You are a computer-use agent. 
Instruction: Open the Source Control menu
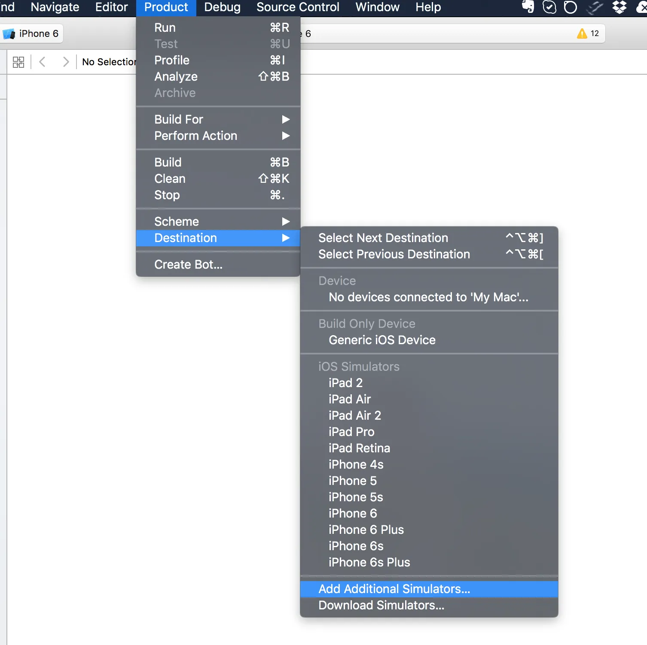coord(298,7)
